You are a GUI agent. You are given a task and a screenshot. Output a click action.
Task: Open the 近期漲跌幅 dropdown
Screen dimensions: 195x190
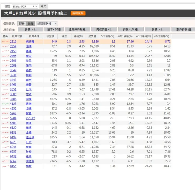click(47, 23)
